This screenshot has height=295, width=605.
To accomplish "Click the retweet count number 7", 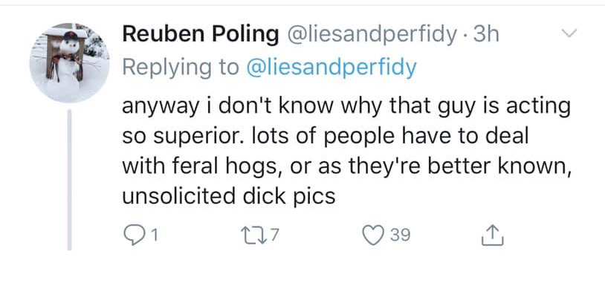I will click(274, 235).
